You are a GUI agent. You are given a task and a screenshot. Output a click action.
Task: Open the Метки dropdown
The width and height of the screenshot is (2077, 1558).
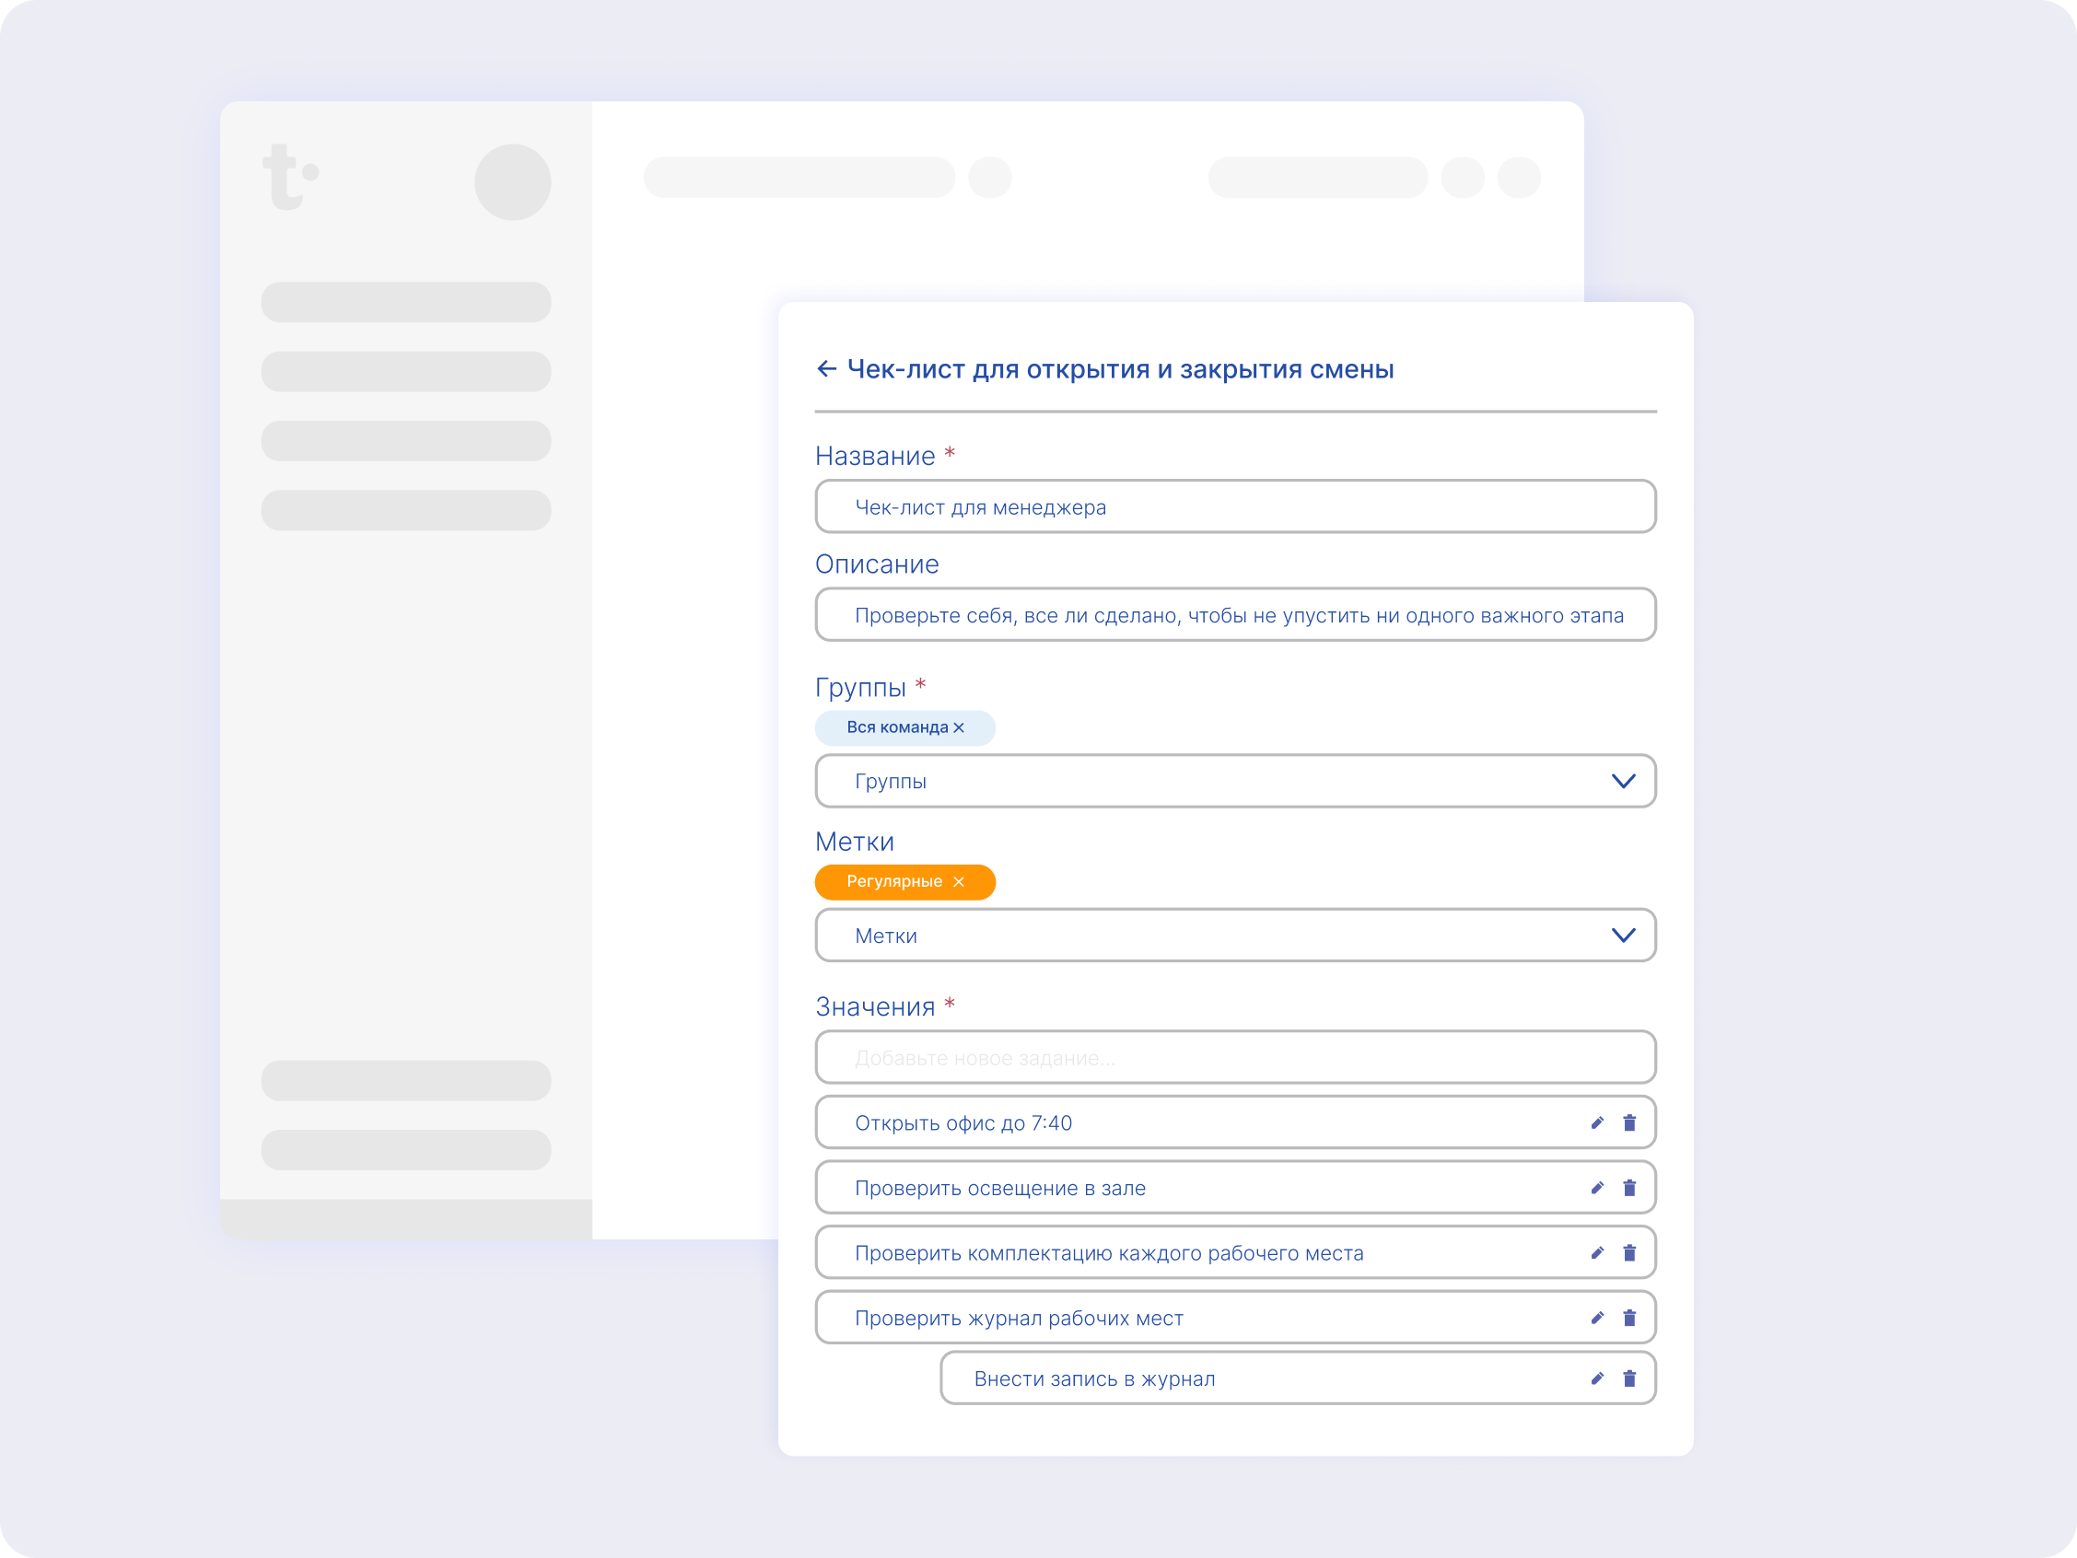tap(1235, 935)
